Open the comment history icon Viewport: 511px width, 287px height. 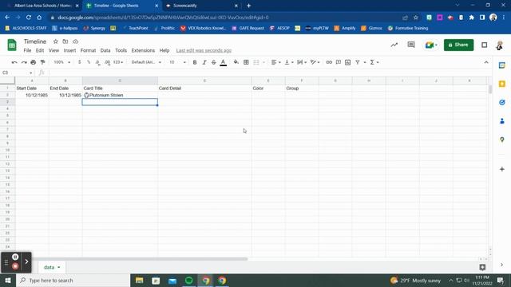pyautogui.click(x=411, y=45)
